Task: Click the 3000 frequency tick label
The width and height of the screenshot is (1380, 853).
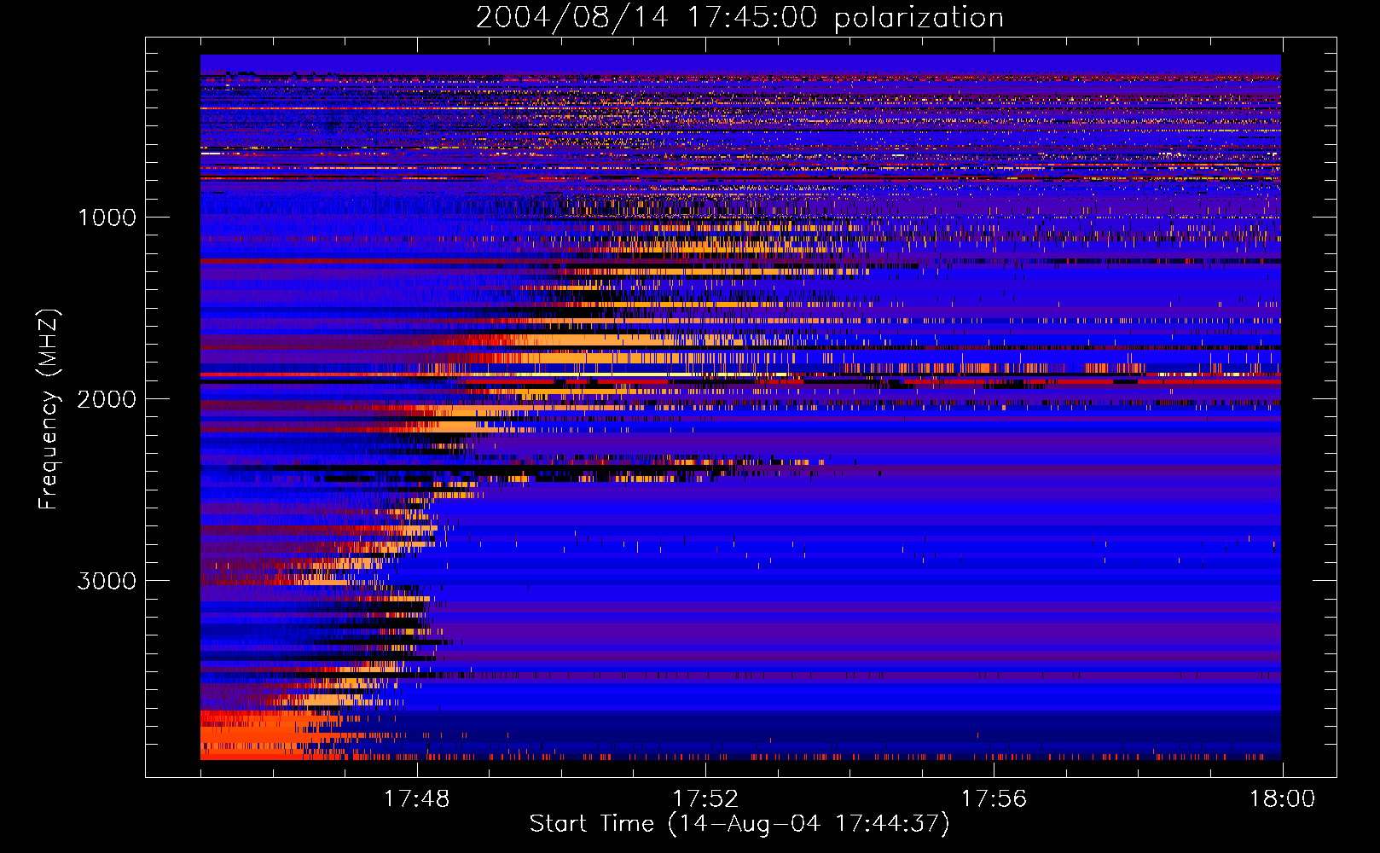Action: [107, 581]
